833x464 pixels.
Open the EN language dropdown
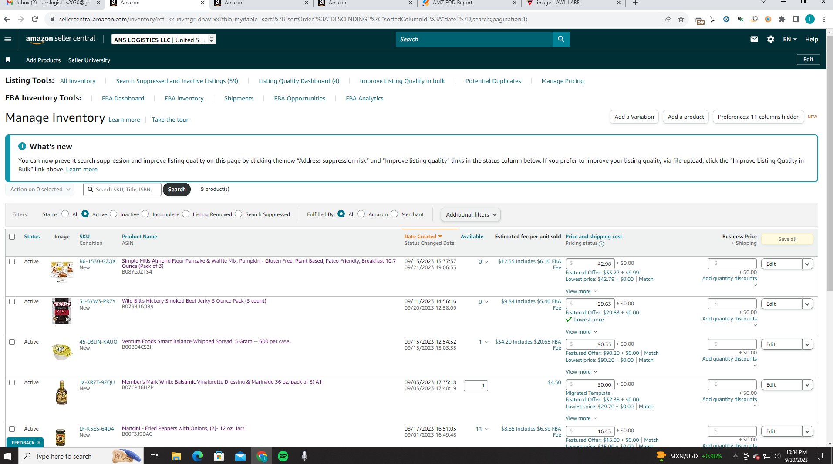pos(790,39)
